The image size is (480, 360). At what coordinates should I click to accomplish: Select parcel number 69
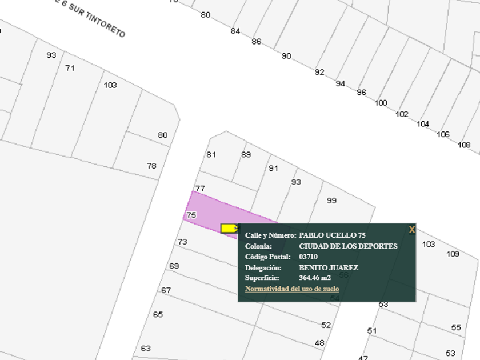tap(174, 266)
